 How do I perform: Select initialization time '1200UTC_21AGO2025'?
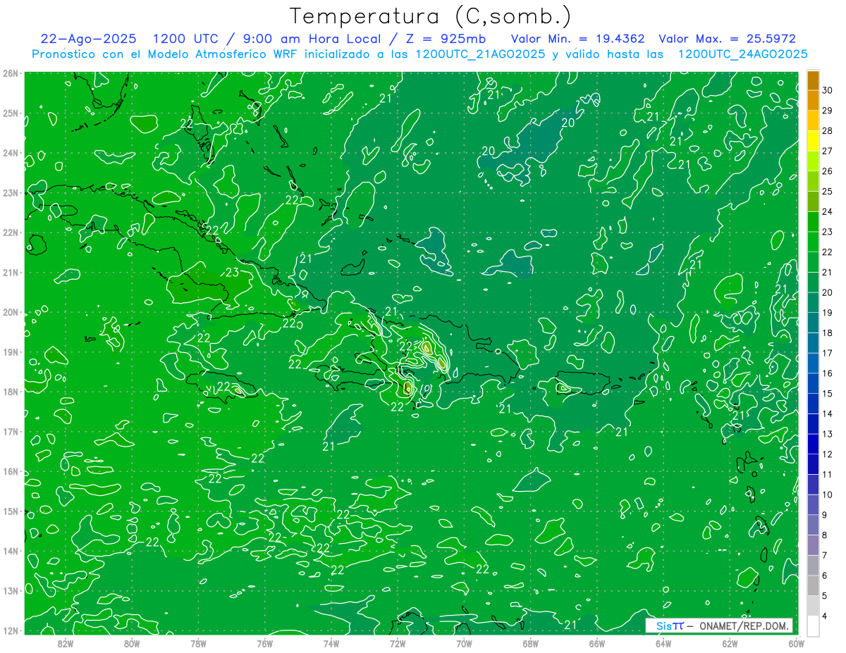479,54
